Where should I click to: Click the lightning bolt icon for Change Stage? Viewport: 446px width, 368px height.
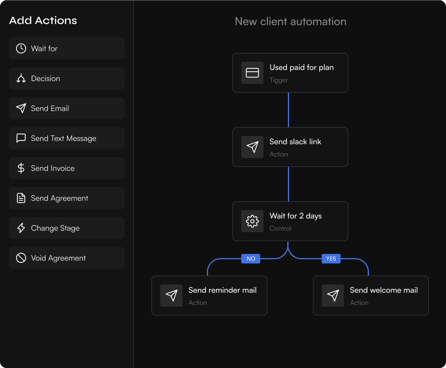(21, 228)
